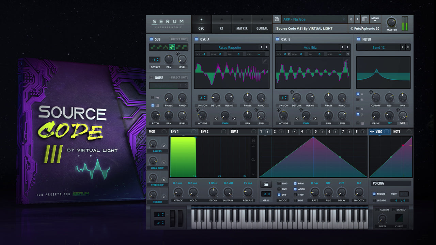Toggle the FILTER enable switch

tap(358, 39)
